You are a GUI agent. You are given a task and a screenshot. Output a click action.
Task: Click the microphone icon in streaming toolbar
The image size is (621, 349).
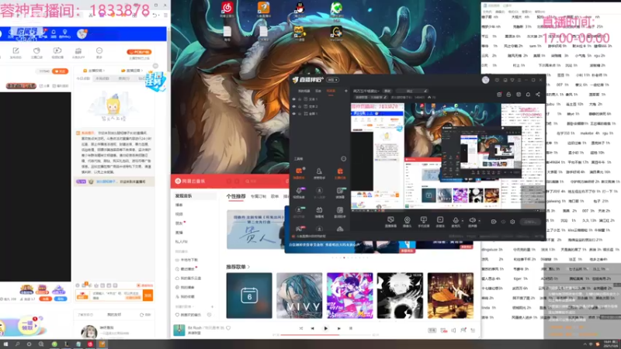click(456, 221)
